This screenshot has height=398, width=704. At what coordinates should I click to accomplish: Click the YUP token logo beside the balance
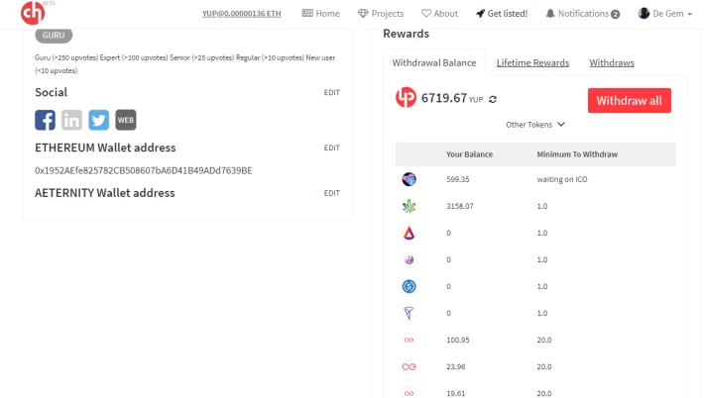[406, 97]
